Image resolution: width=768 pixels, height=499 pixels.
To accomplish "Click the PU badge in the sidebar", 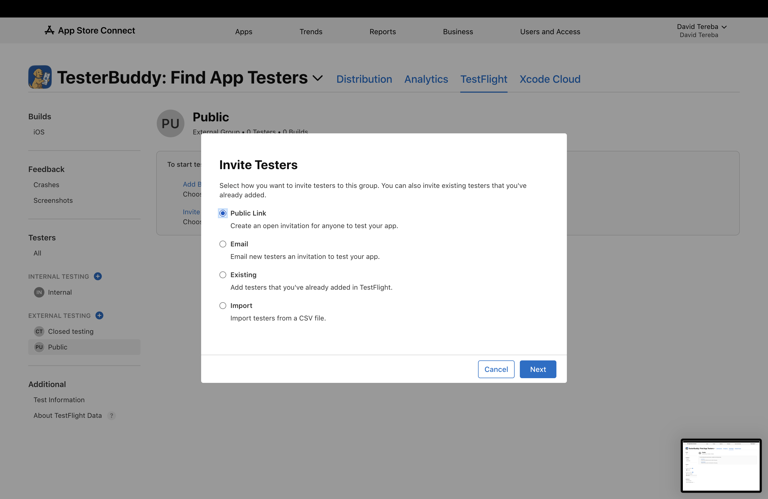I will point(39,347).
